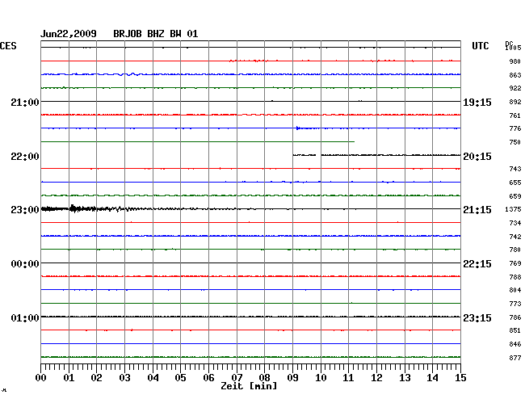Select the DC value '776'
The image size is (525, 399).
pos(515,128)
